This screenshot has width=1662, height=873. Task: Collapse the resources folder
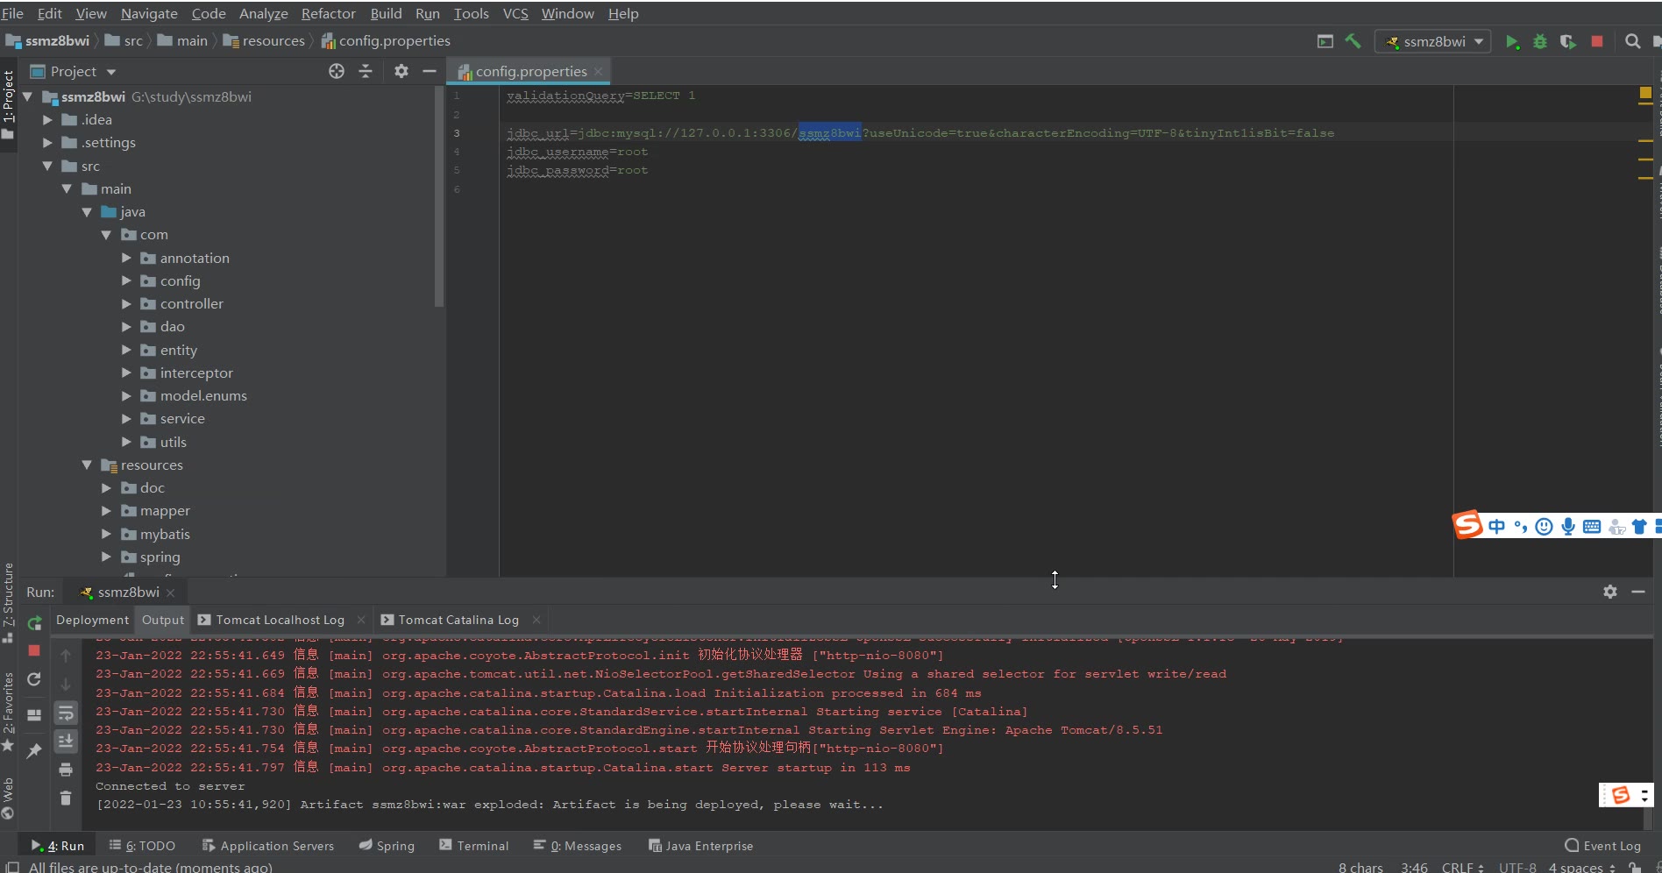coord(87,465)
